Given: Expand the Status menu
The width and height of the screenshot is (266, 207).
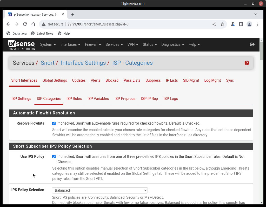Looking at the screenshot, I should point(150,44).
